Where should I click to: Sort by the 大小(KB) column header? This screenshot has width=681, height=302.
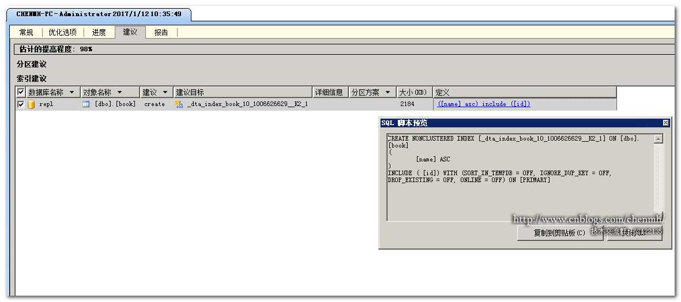point(415,92)
